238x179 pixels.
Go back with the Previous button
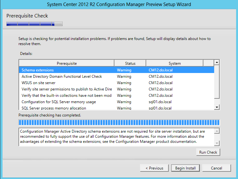(154, 168)
